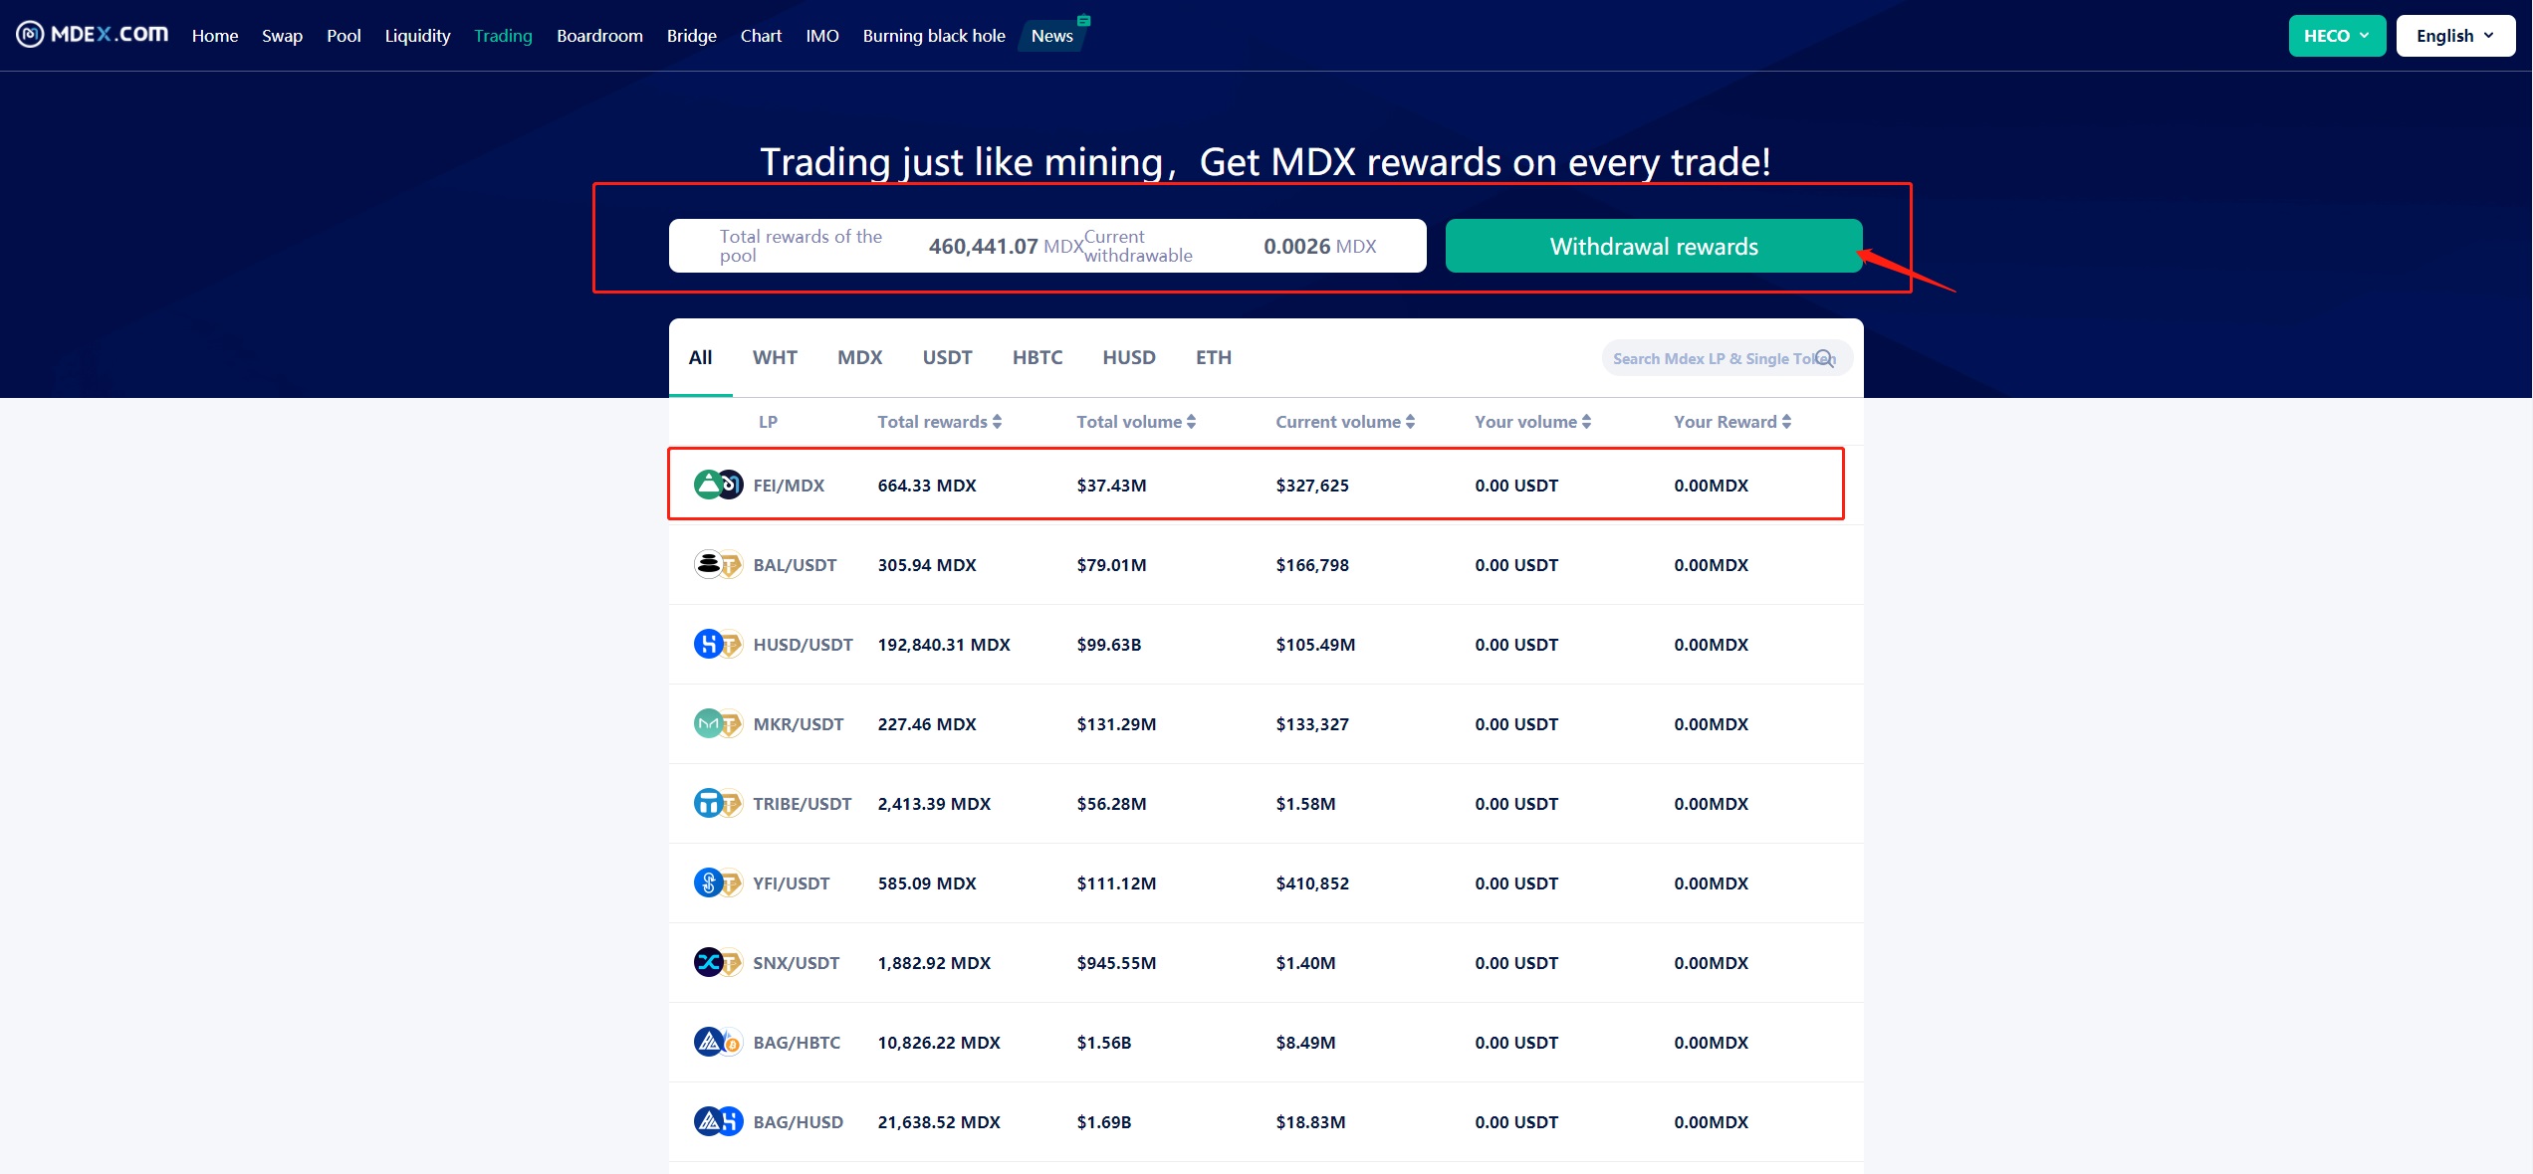The height and width of the screenshot is (1174, 2533).
Task: Click the MDEX.com logo
Action: (92, 35)
